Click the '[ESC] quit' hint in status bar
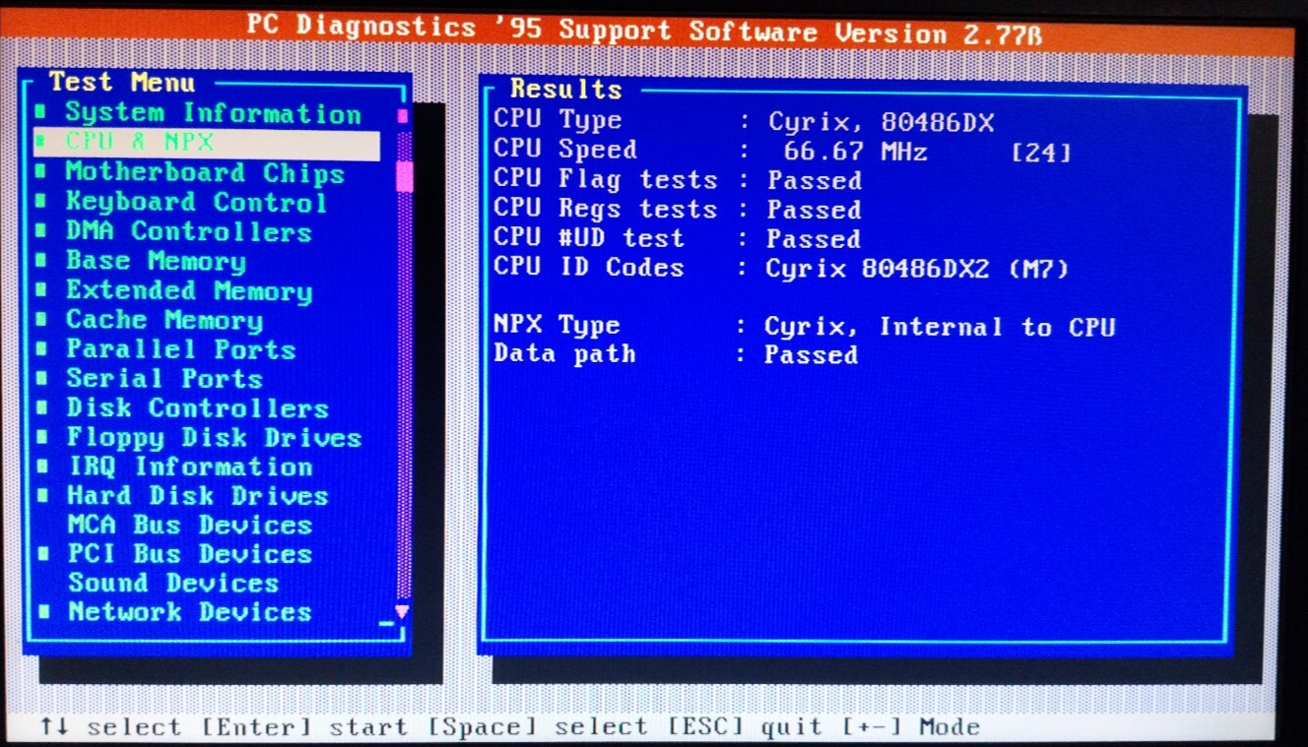The height and width of the screenshot is (747, 1308). click(746, 727)
